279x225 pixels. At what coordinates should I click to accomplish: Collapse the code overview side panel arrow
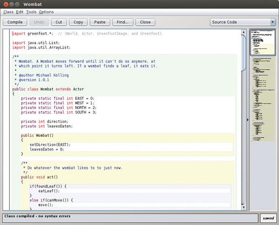[247, 120]
